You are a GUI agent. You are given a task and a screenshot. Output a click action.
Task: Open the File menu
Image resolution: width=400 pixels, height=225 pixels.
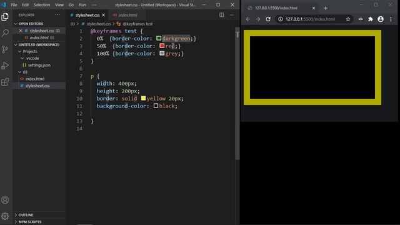(x=14, y=5)
